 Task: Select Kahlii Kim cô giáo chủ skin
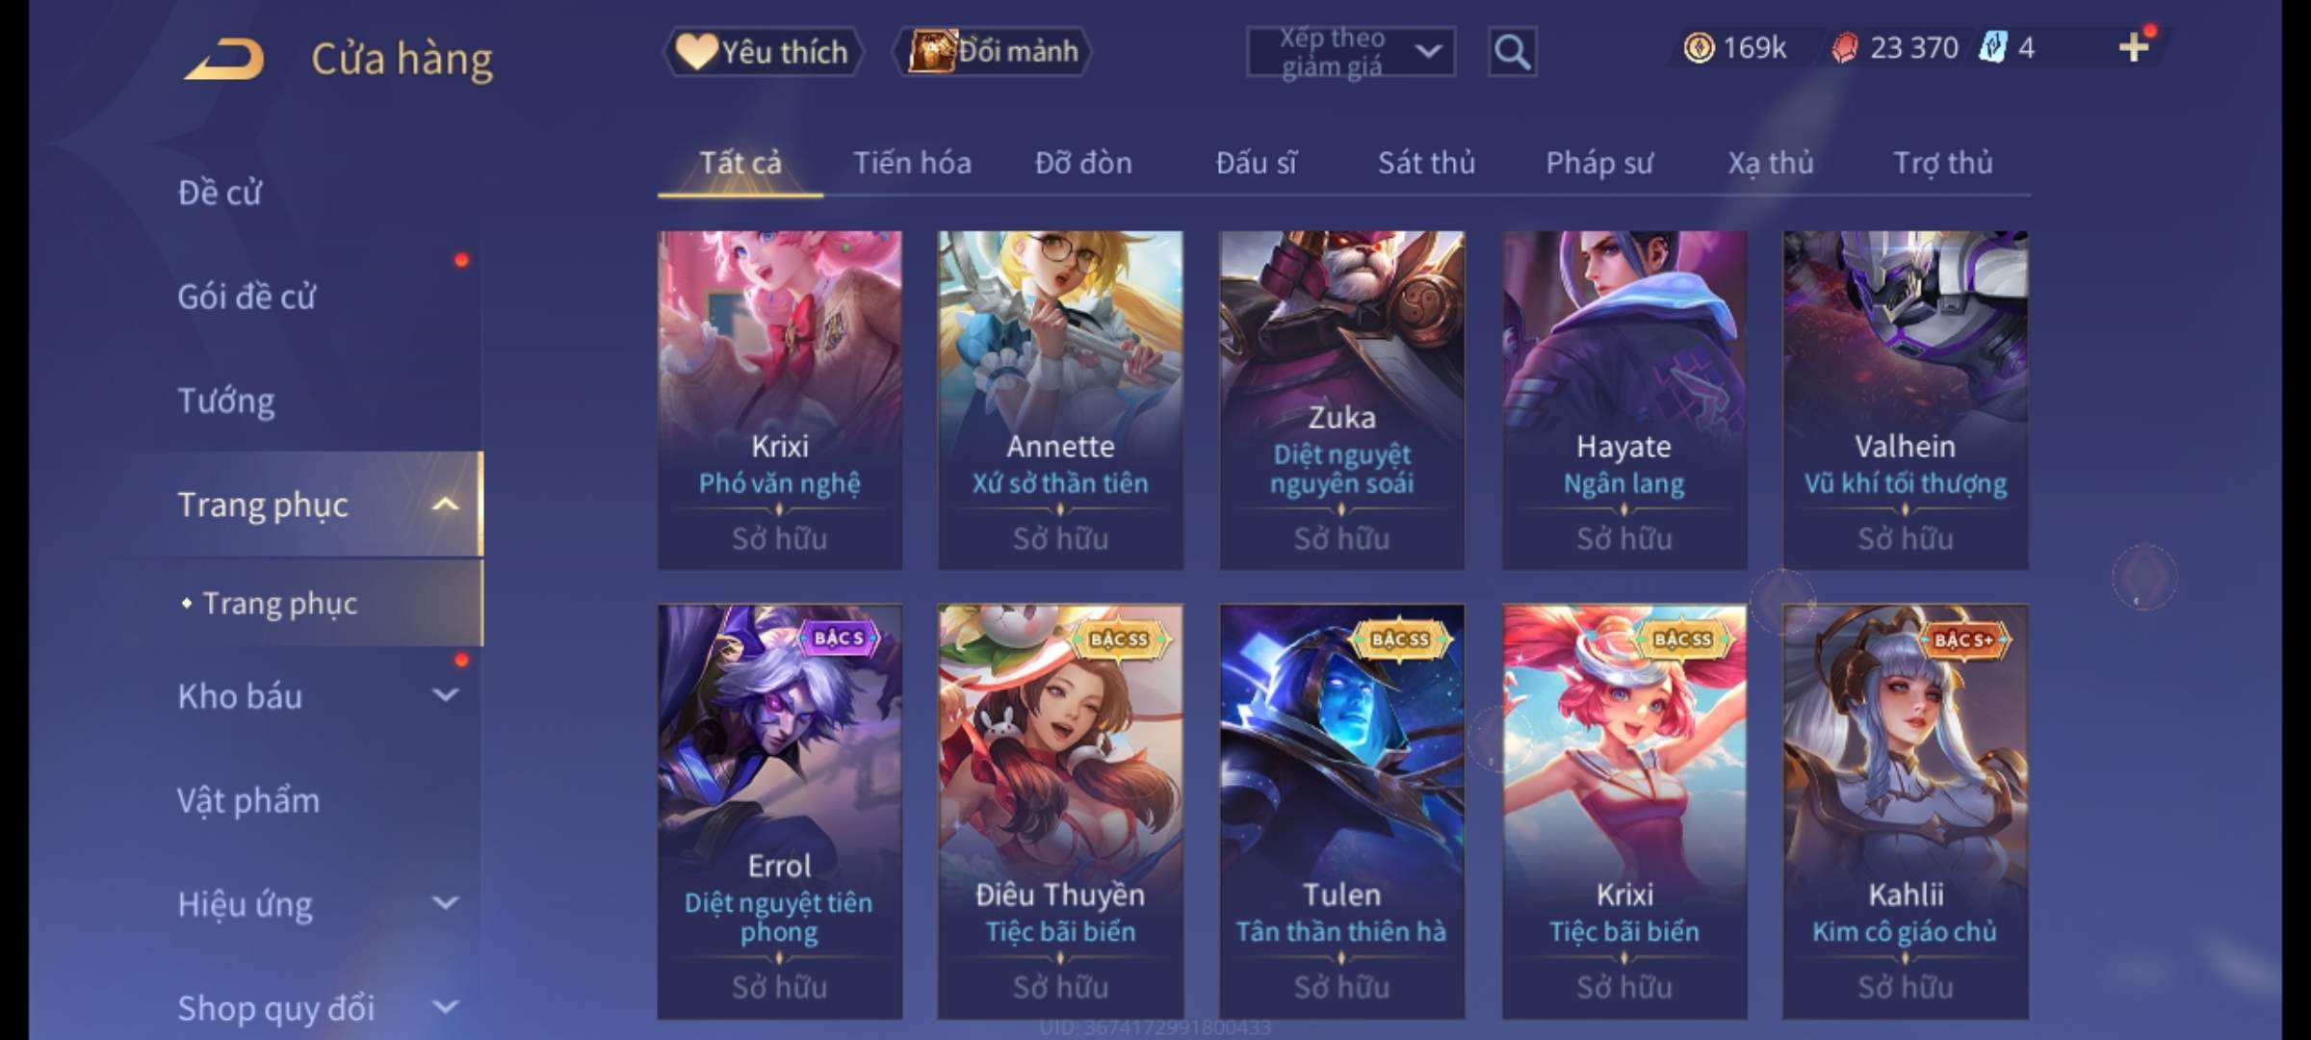pos(1906,811)
